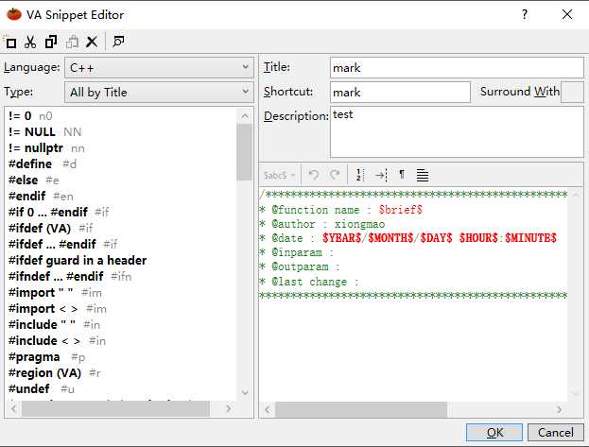Select '#ifdef guard in a header' snippet
The width and height of the screenshot is (589, 447).
[x=78, y=260]
